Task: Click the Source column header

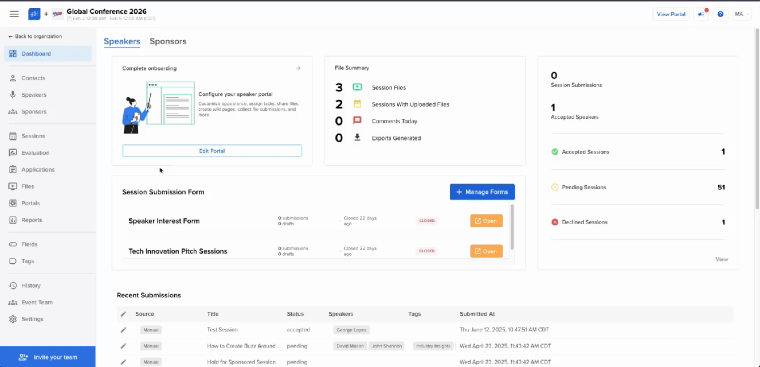Action: (144, 314)
